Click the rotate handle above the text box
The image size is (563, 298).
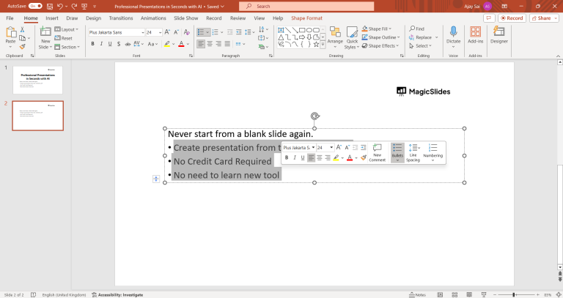[x=315, y=116]
